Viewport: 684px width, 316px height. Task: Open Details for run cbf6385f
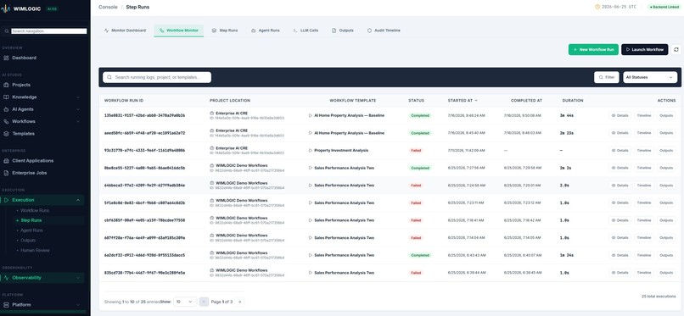coord(620,220)
